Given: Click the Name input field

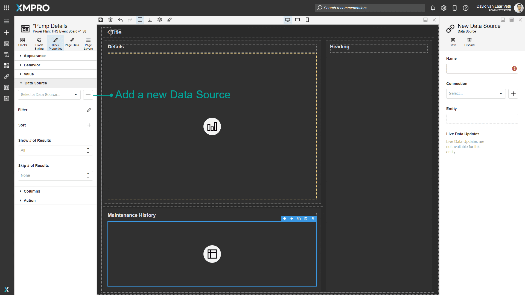Looking at the screenshot, I should coord(479,69).
